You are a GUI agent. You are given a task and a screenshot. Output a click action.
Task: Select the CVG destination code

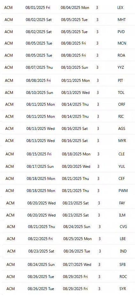point(123,227)
